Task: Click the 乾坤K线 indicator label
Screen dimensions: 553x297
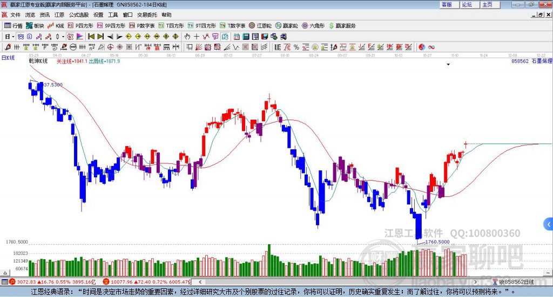Action: click(38, 61)
